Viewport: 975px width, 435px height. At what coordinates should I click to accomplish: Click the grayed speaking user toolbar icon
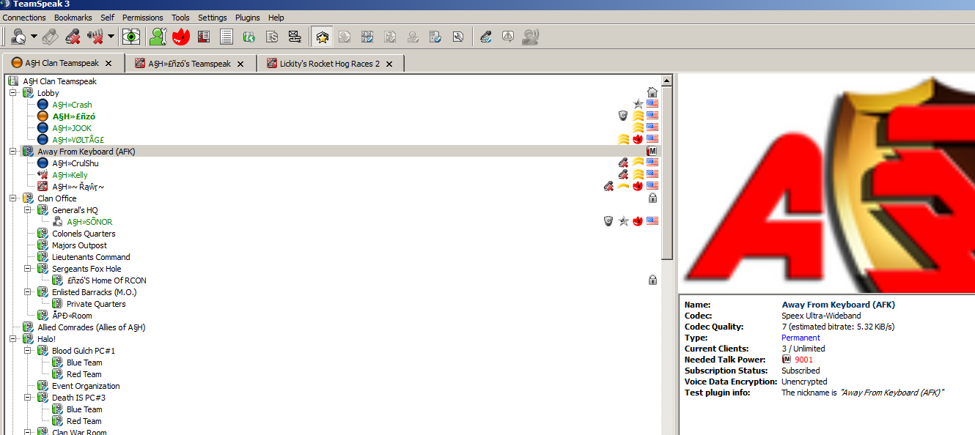(x=531, y=36)
